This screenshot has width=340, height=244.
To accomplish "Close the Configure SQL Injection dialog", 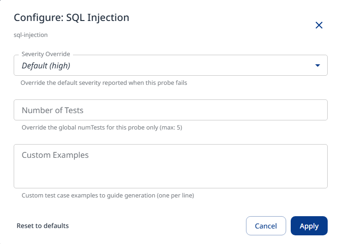I will point(319,25).
